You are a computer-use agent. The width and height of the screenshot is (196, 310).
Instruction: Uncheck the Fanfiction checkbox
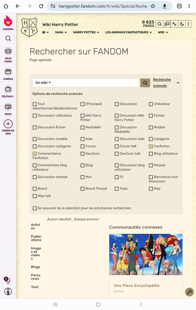[x=151, y=146]
